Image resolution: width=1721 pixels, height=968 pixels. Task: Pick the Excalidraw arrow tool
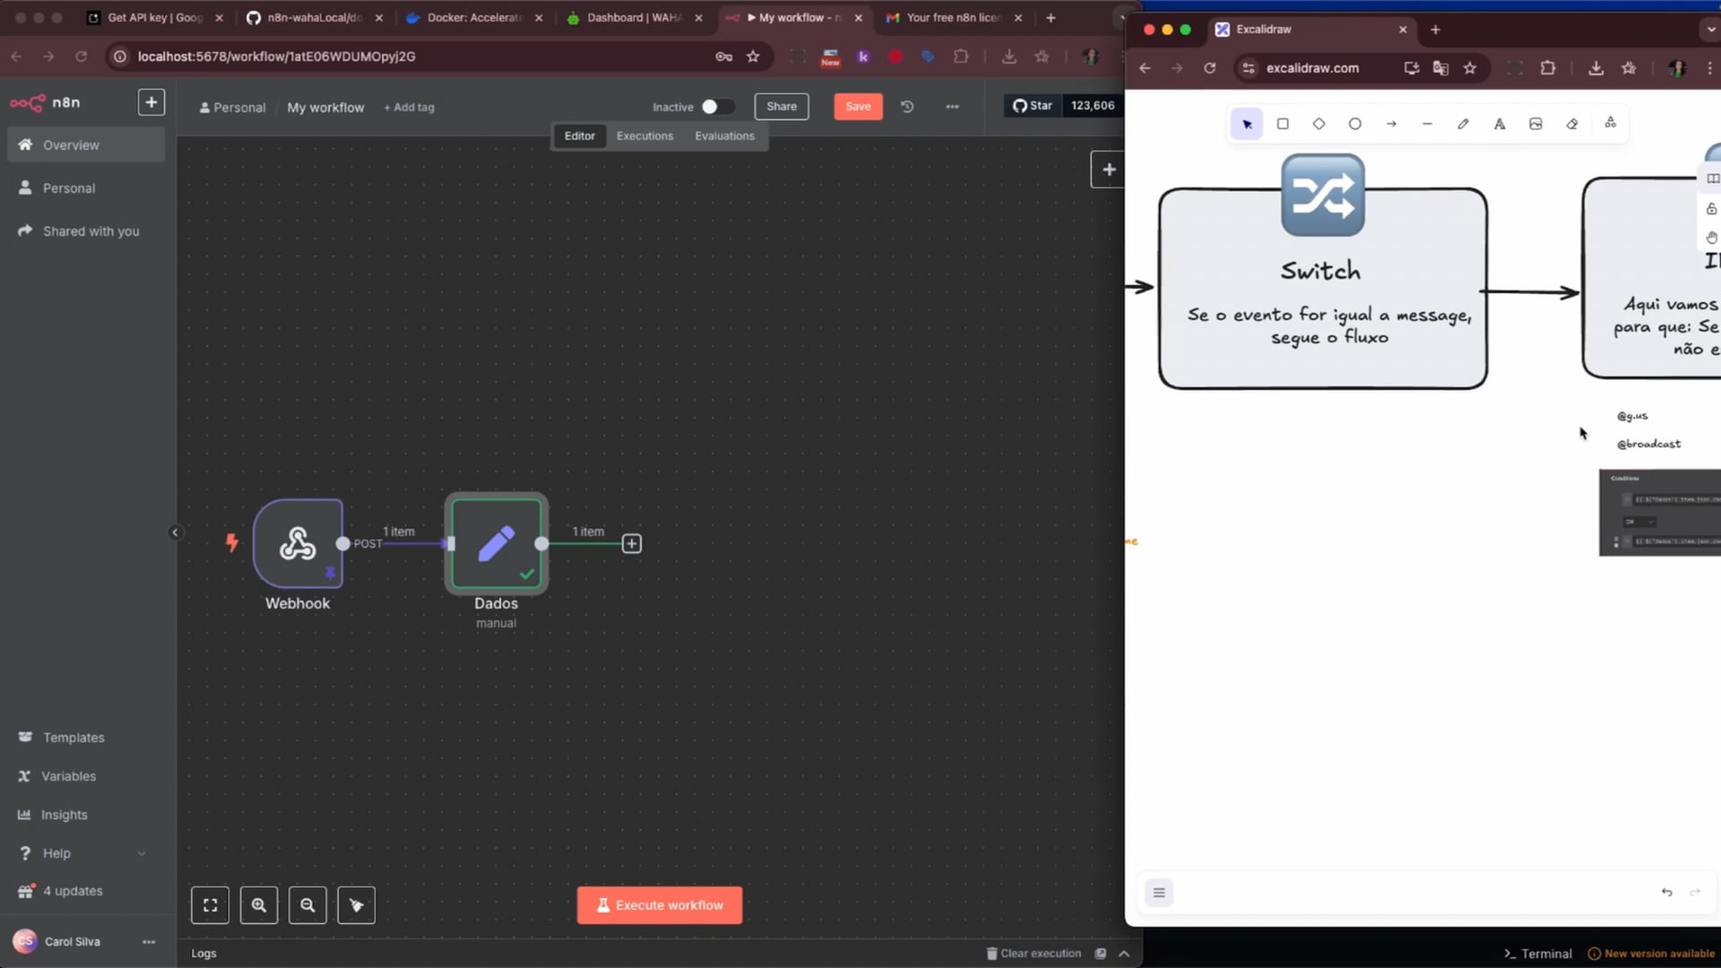(x=1391, y=124)
